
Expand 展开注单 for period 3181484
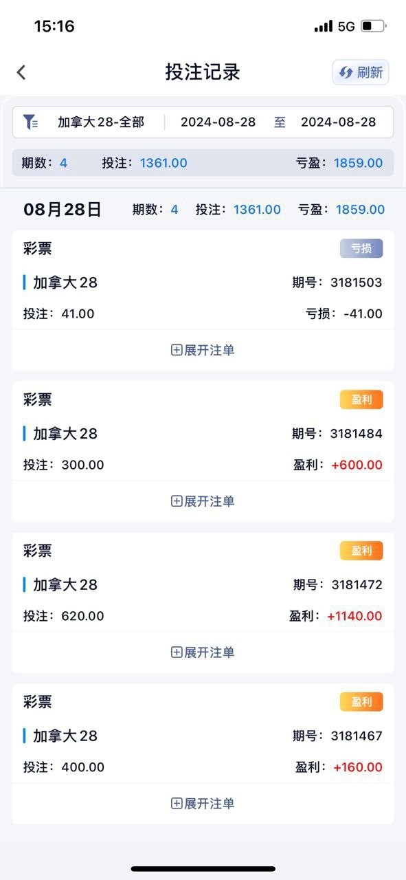pos(203,501)
